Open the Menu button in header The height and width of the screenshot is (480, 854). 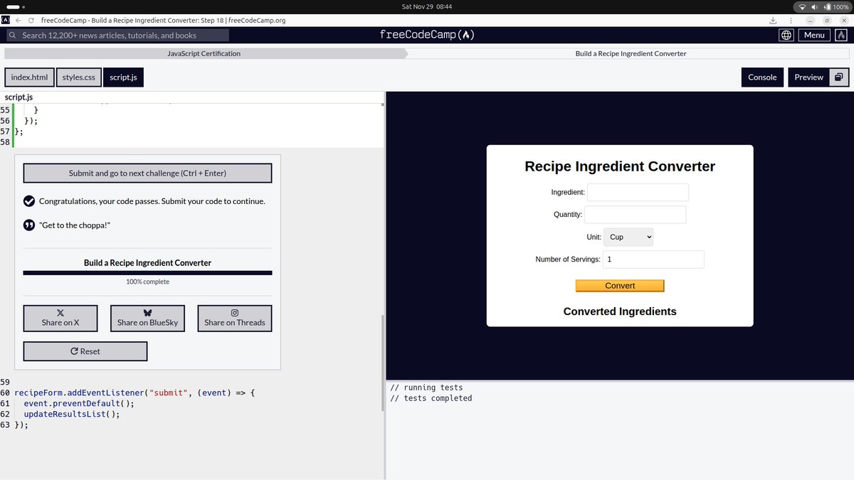(x=814, y=35)
